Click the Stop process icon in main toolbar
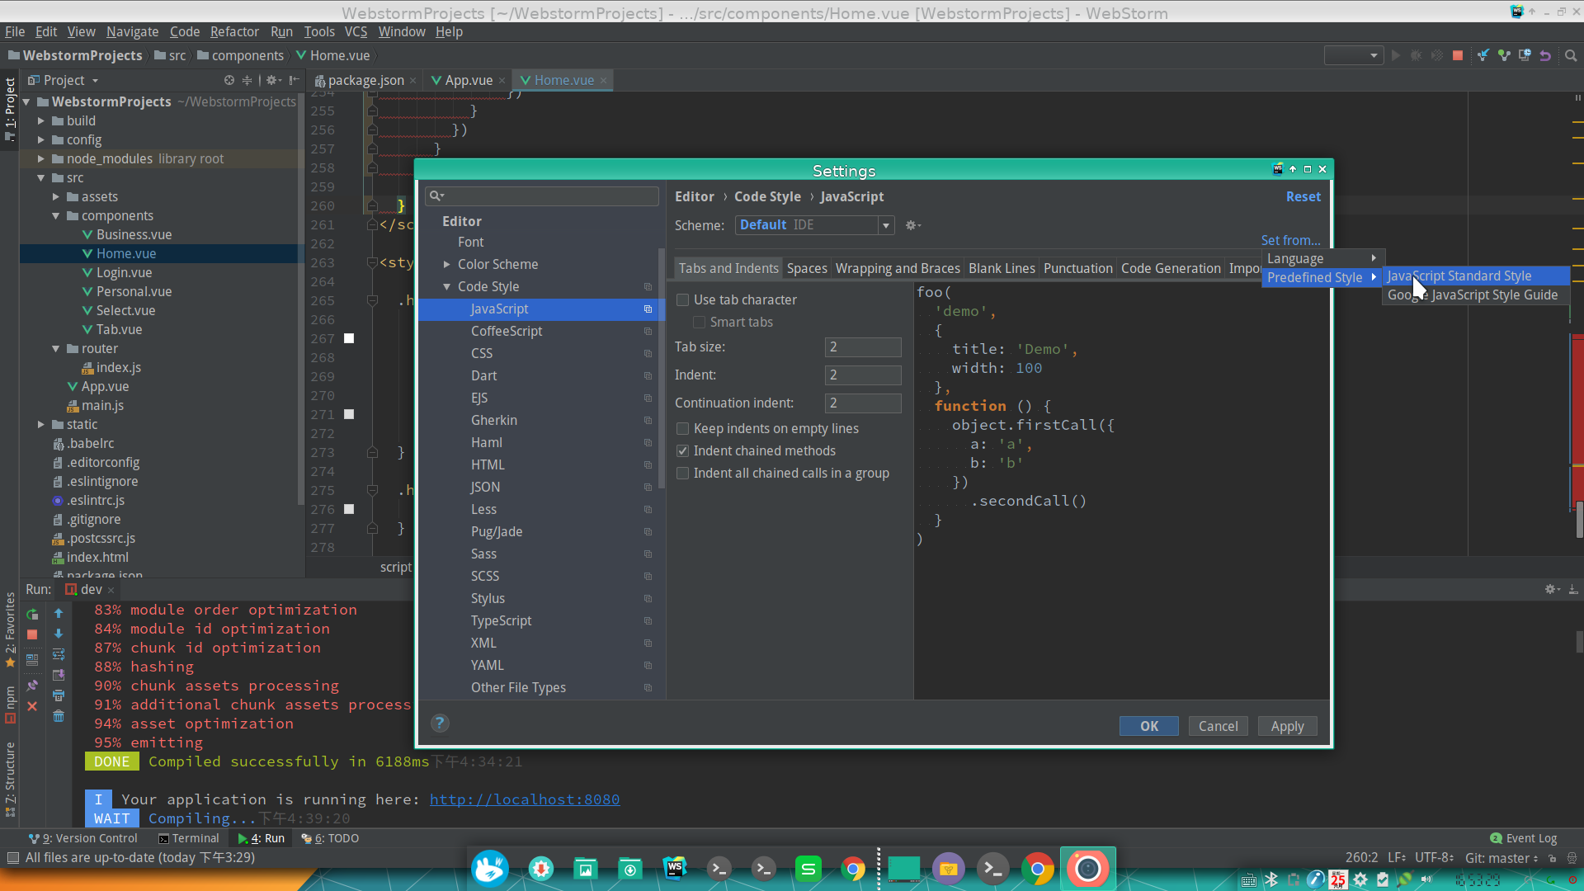 (x=1458, y=55)
